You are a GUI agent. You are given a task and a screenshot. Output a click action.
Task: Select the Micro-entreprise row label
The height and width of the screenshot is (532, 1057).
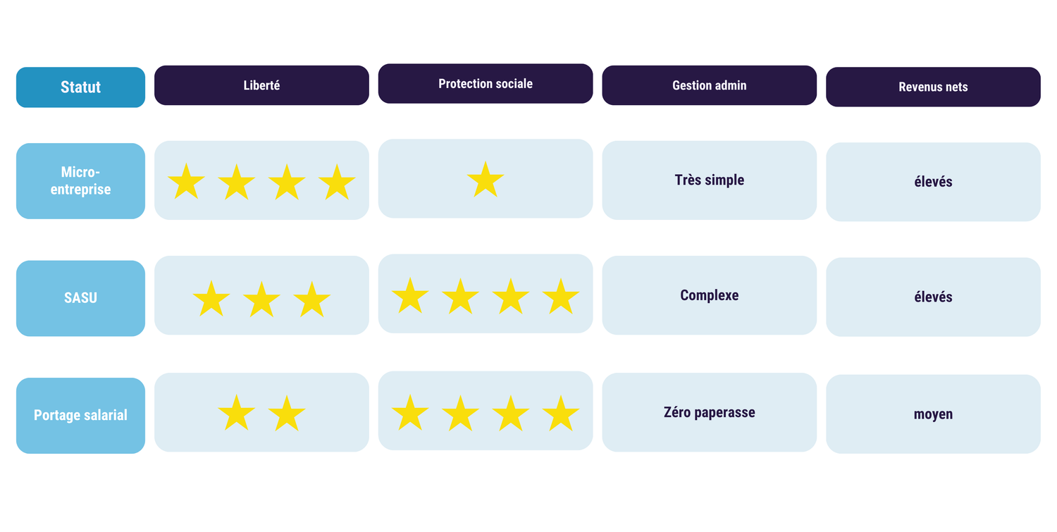coord(80,181)
